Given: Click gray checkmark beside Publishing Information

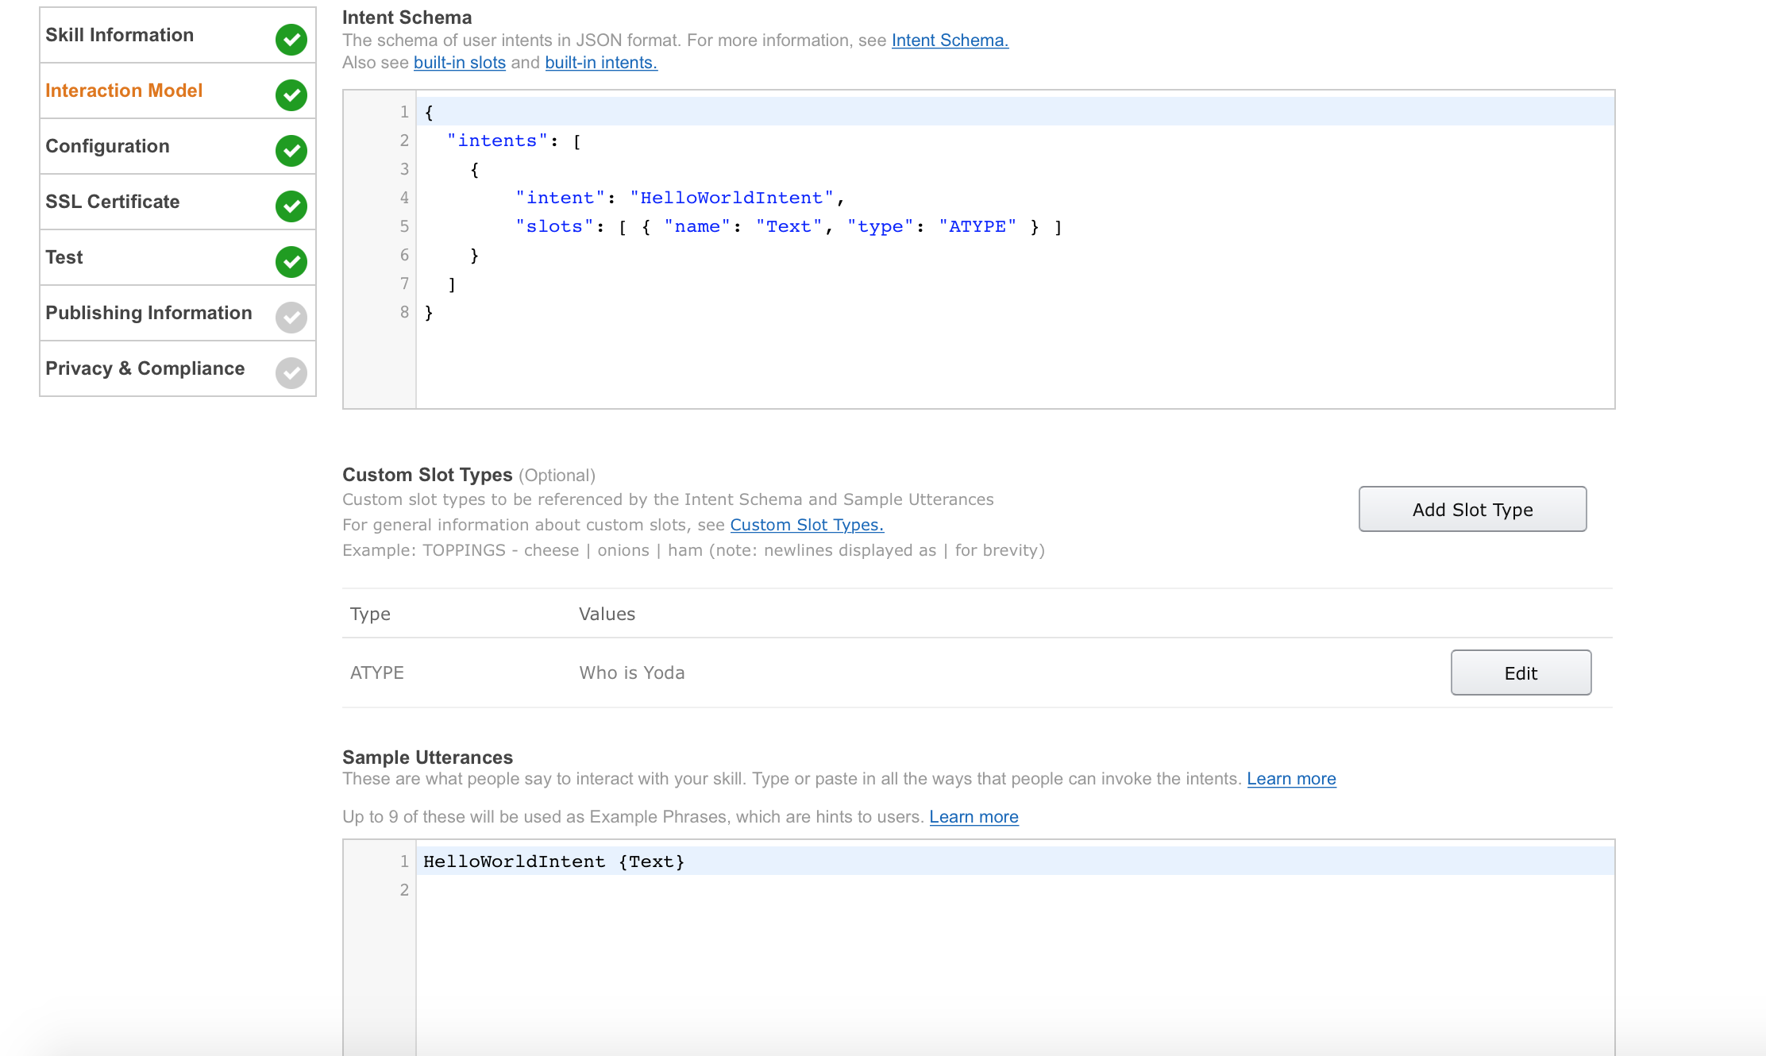Looking at the screenshot, I should point(291,317).
